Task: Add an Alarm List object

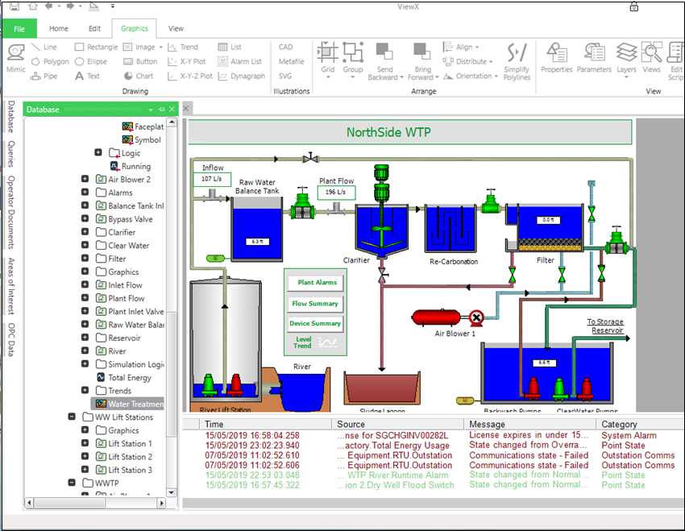Action: coord(241,60)
